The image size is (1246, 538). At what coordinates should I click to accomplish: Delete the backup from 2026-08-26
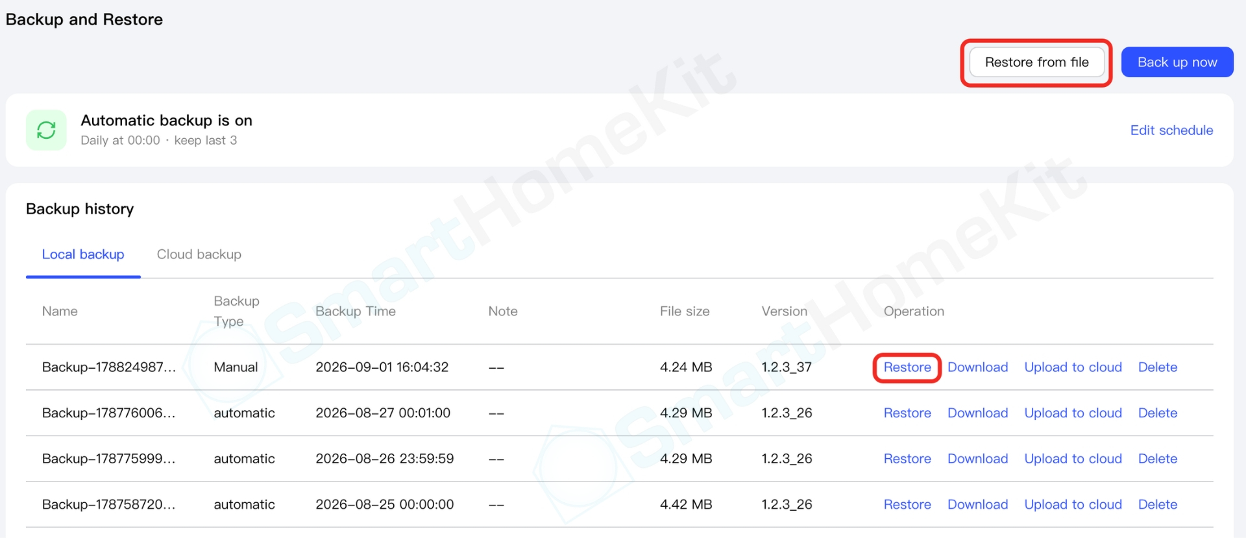coord(1158,459)
